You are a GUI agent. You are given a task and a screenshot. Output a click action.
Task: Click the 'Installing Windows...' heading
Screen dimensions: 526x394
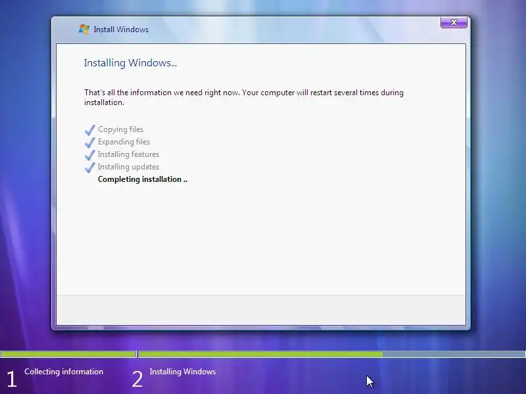tap(130, 62)
